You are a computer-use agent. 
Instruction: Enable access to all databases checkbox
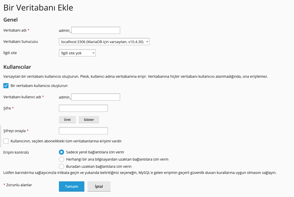[6, 141]
